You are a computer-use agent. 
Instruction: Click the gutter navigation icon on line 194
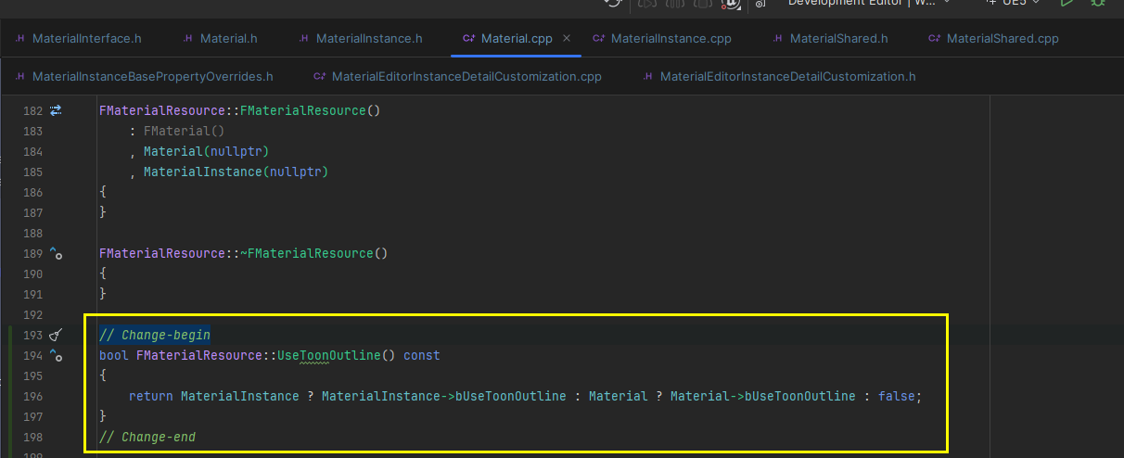56,355
